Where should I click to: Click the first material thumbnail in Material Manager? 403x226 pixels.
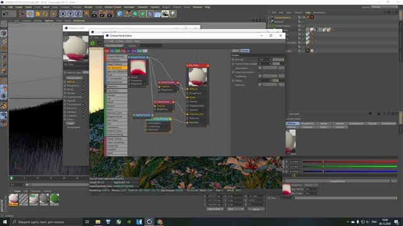pos(13,200)
